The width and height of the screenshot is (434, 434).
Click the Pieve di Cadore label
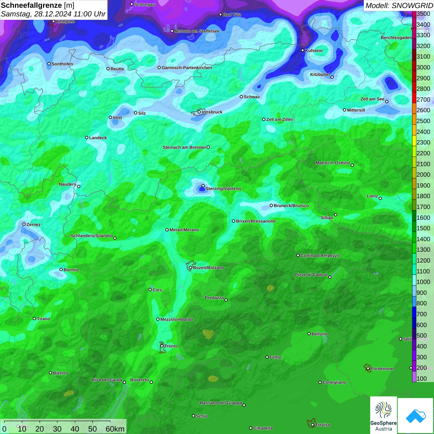[x=311, y=275]
